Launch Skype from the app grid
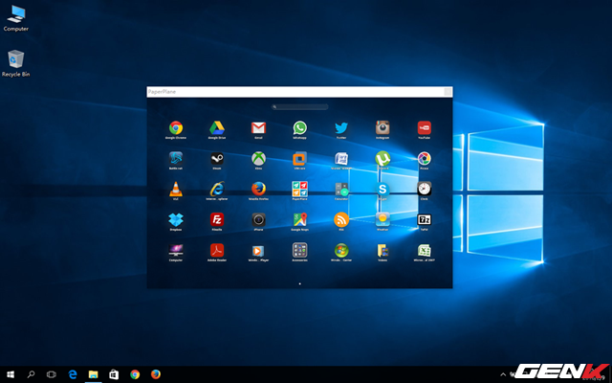612x383 pixels. tap(382, 191)
